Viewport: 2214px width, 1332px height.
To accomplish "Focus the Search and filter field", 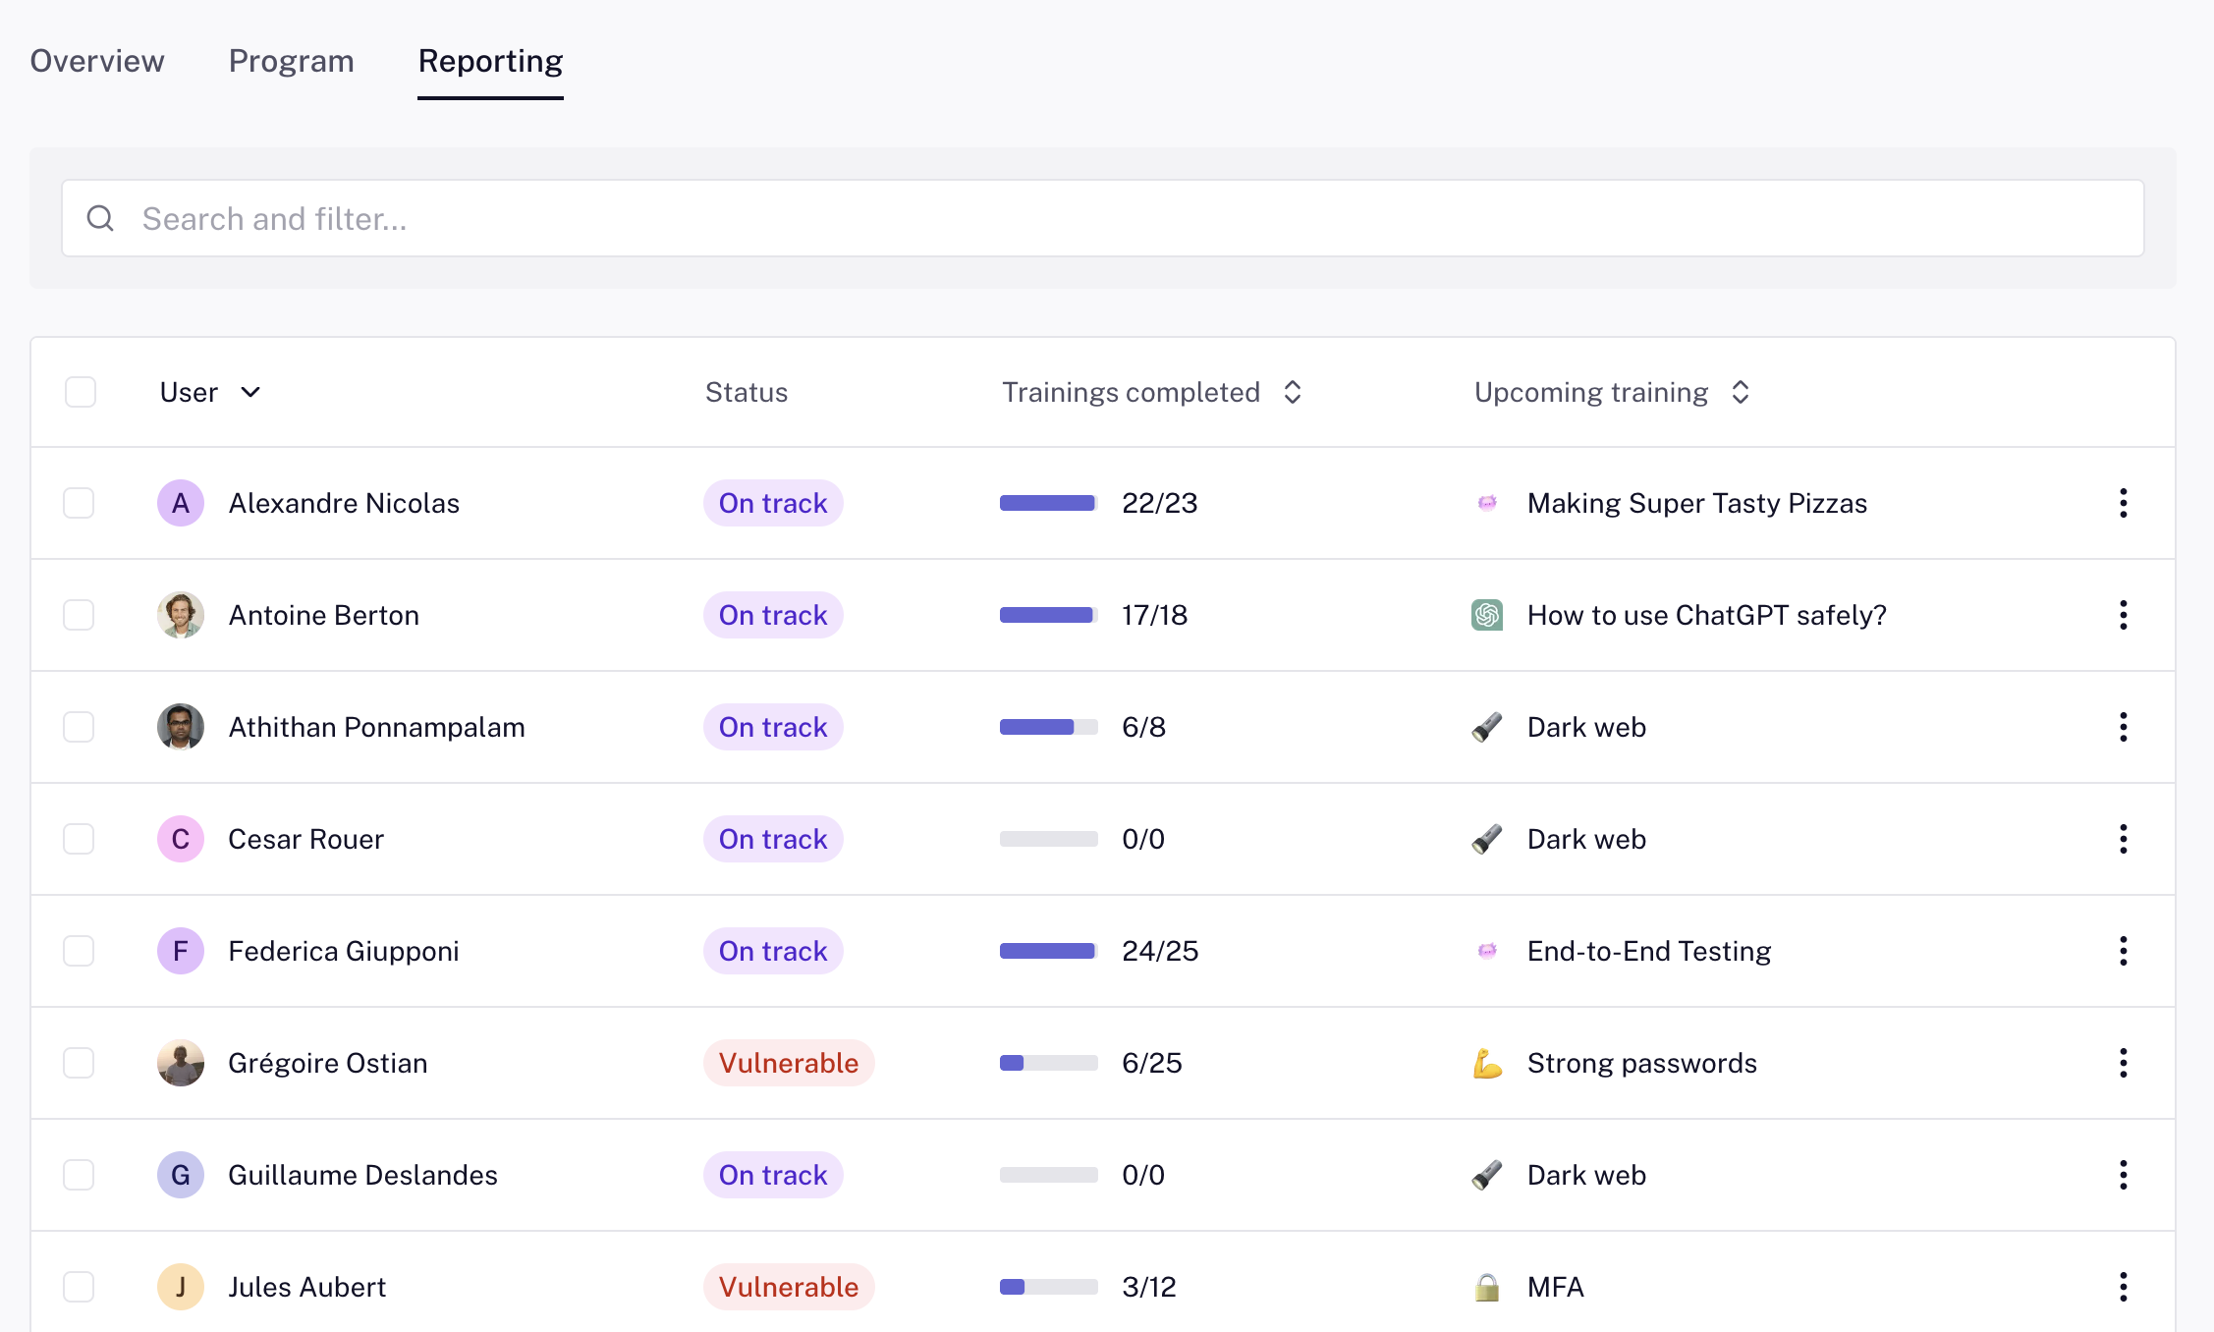I will click(1102, 218).
